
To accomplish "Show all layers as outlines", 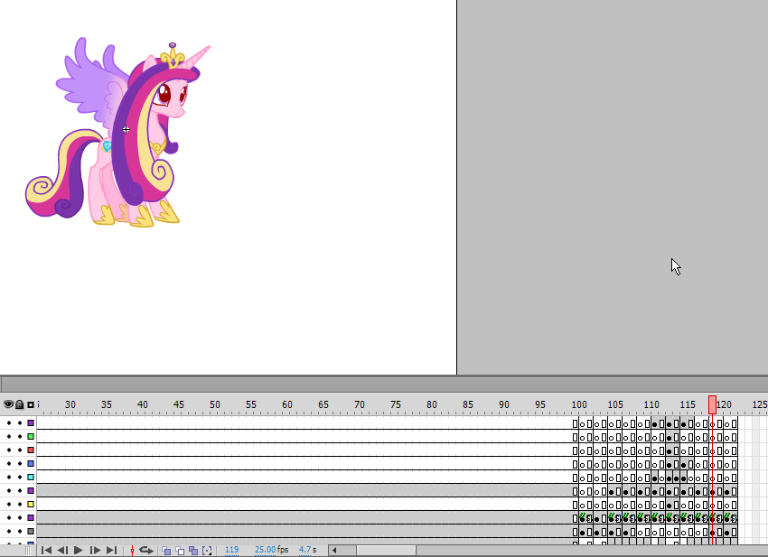I will coord(31,404).
